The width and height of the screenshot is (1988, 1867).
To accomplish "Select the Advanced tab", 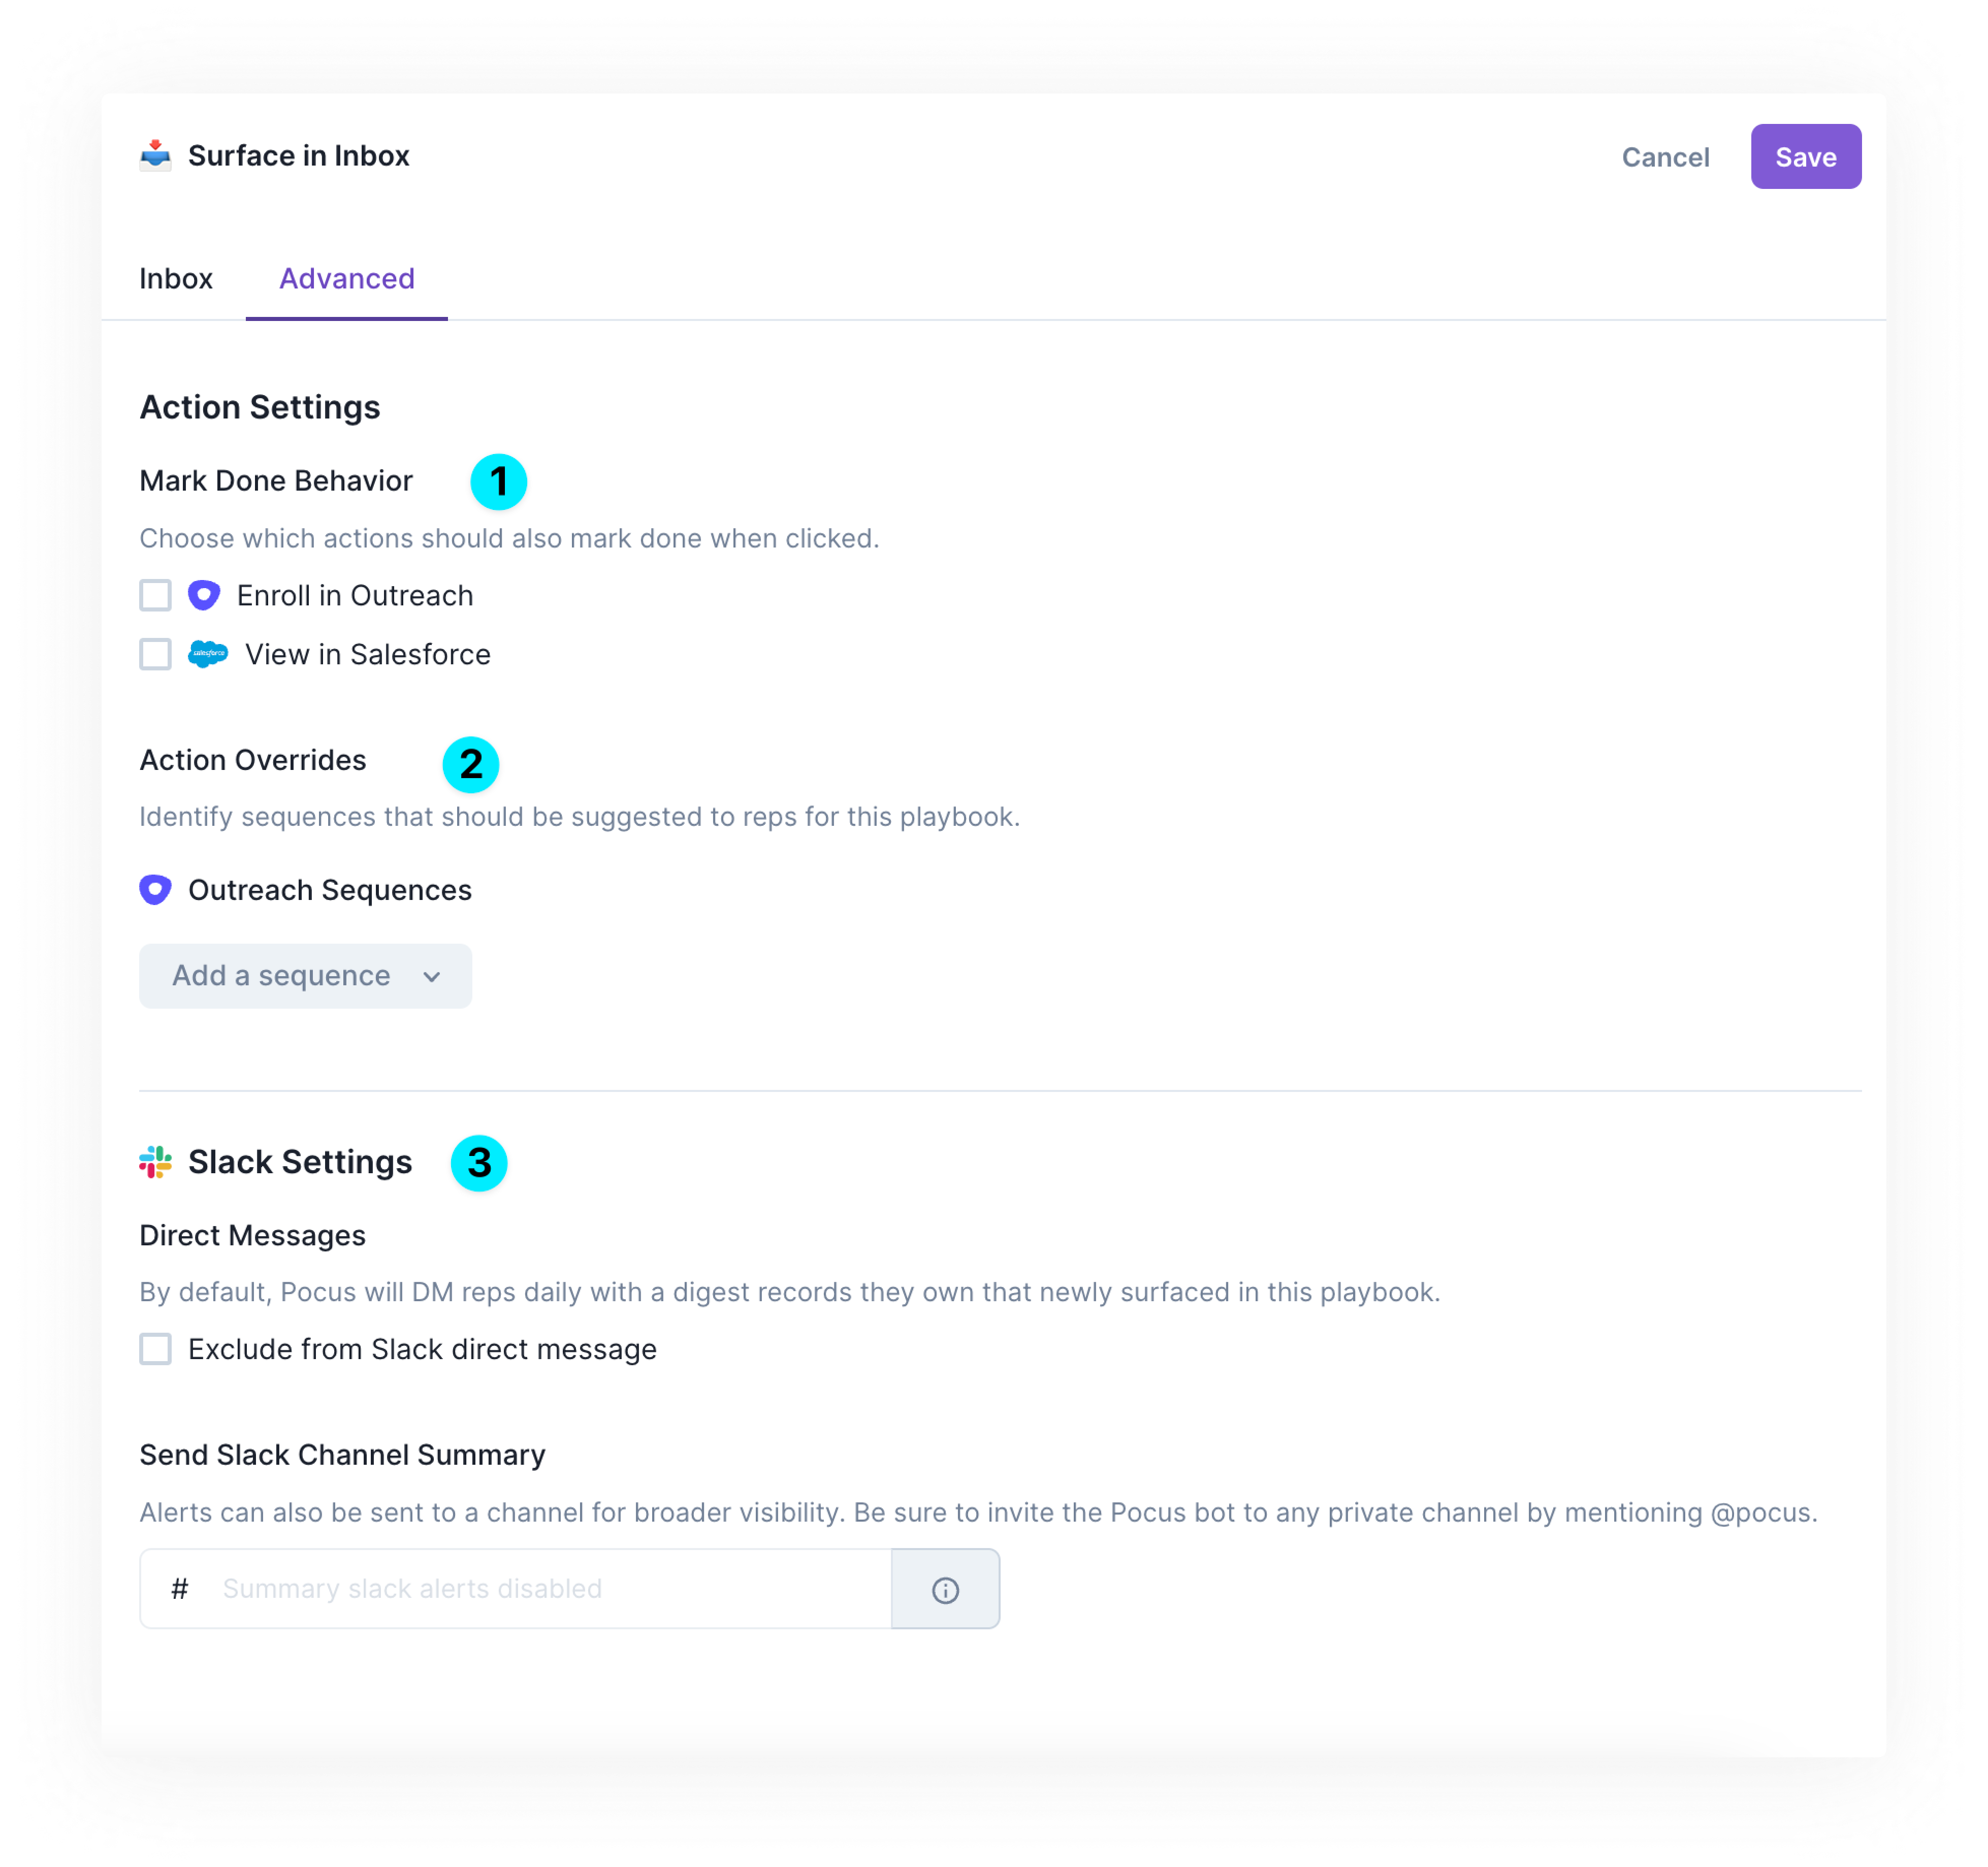I will click(x=346, y=279).
